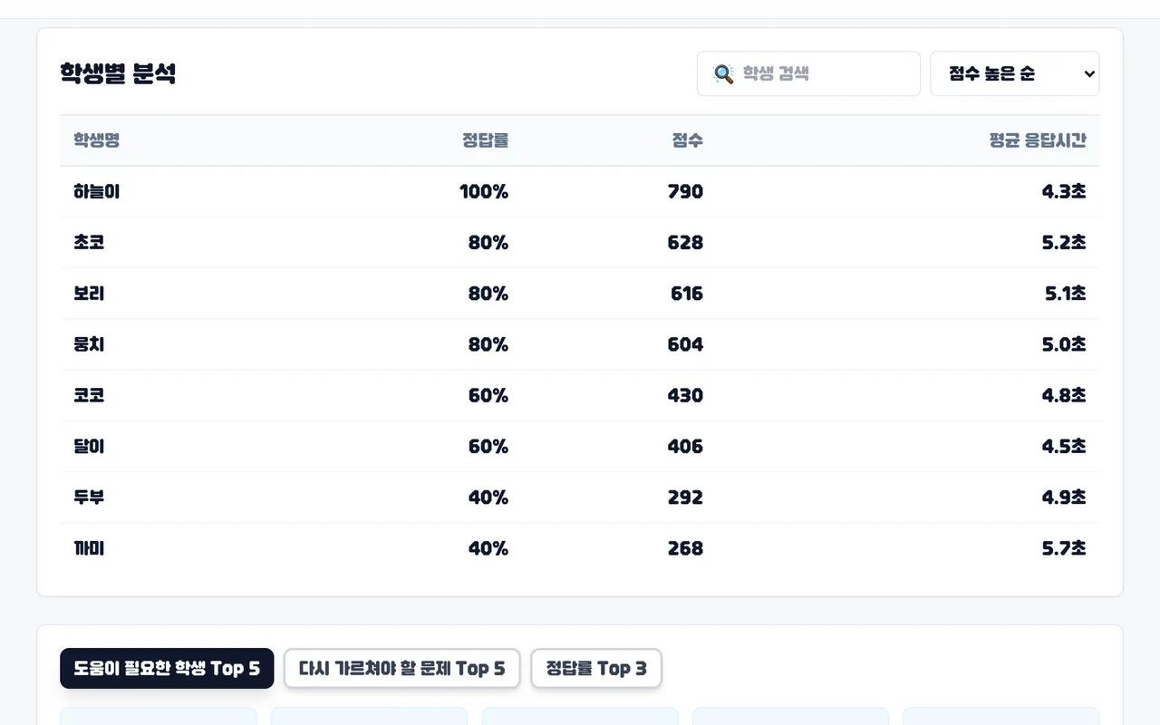Click the 점수 column header
The image size is (1160, 725).
point(687,140)
